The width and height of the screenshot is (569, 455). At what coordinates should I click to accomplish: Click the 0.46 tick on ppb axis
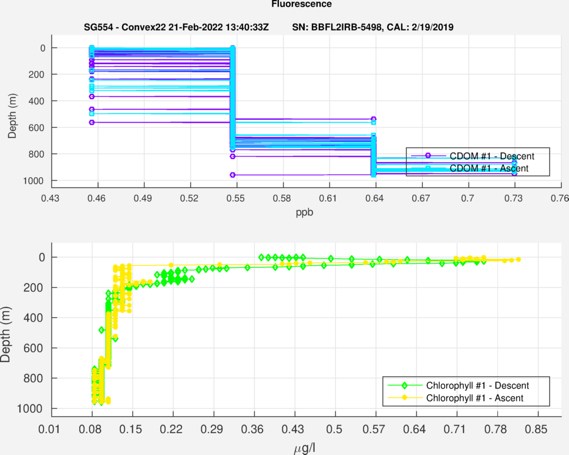(x=96, y=198)
